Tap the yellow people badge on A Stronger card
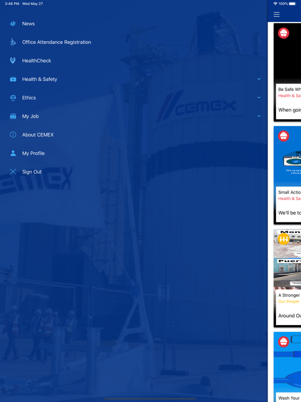301x402 pixels. click(x=284, y=239)
